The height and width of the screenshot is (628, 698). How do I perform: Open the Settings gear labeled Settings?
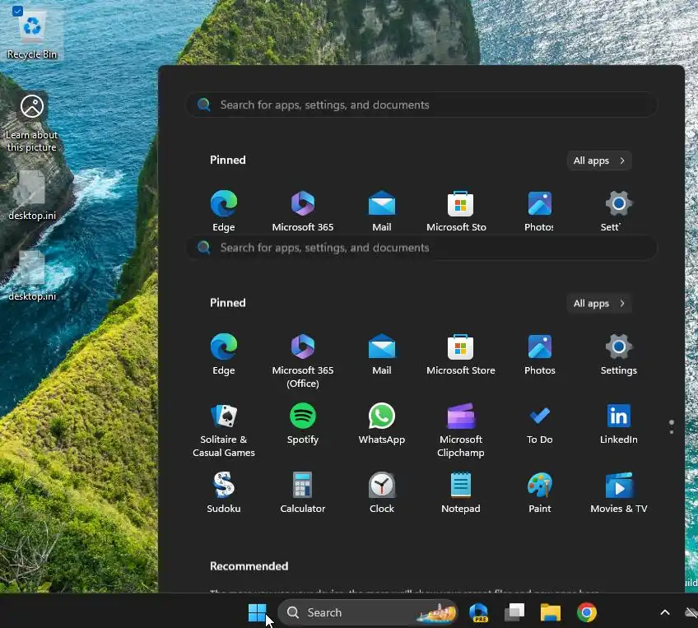tap(618, 354)
